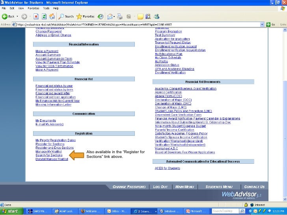Open Favorites star toolbar button

(85, 17)
